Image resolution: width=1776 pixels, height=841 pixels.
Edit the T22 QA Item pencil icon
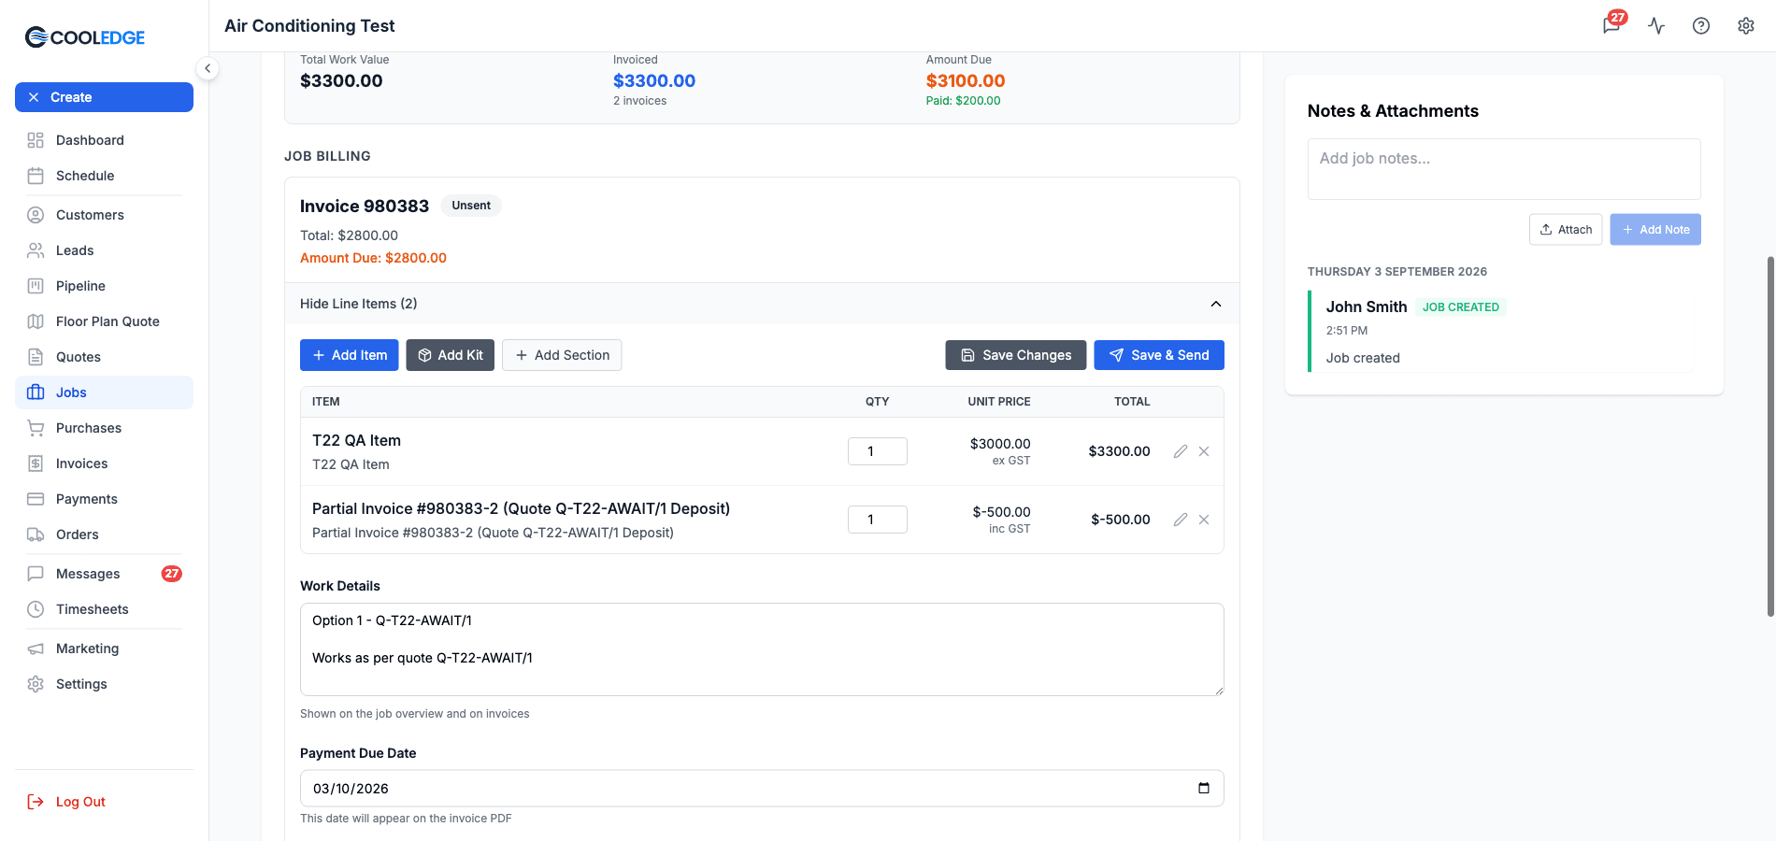(1181, 451)
